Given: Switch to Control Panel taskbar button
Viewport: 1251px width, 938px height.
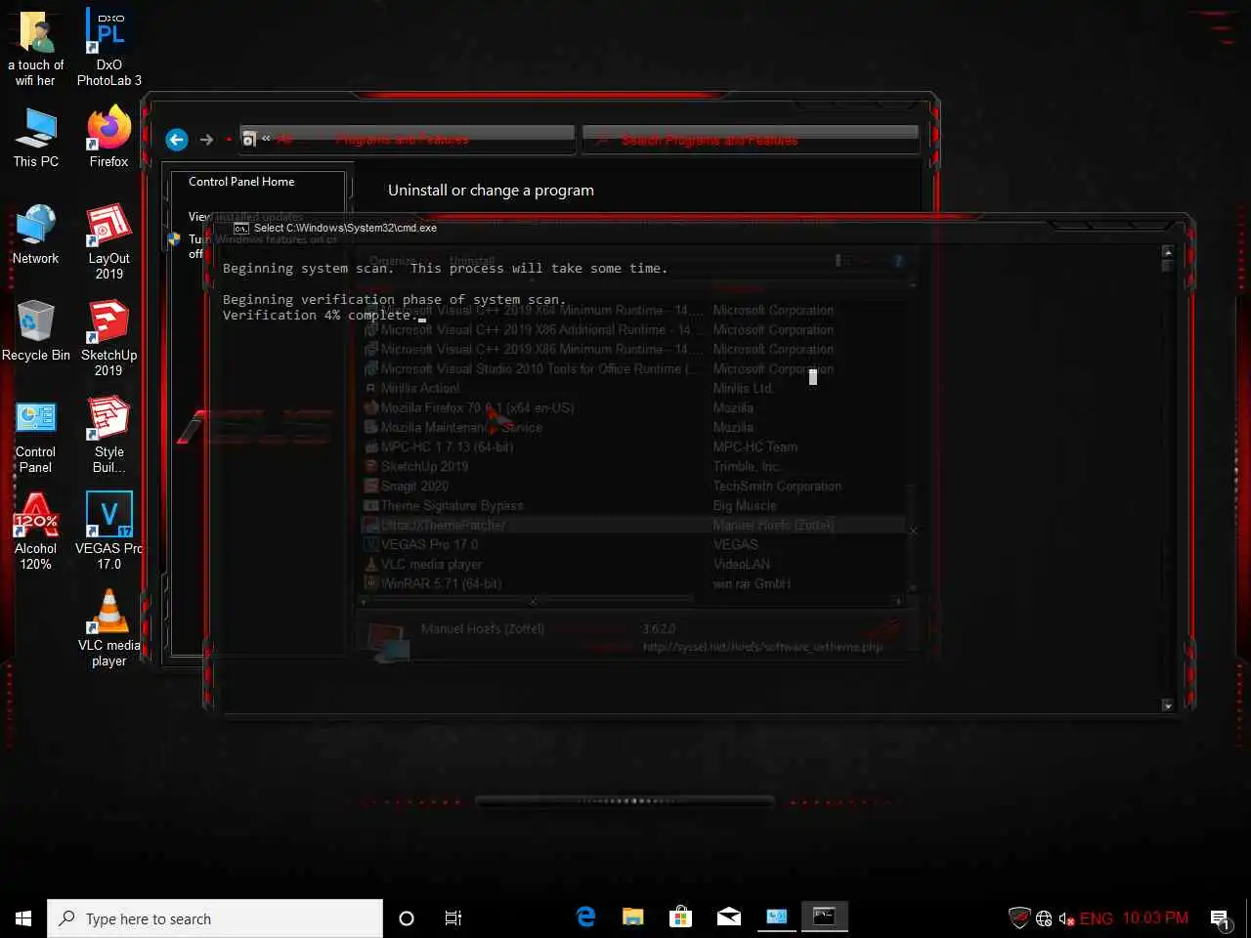Looking at the screenshot, I should 777,917.
